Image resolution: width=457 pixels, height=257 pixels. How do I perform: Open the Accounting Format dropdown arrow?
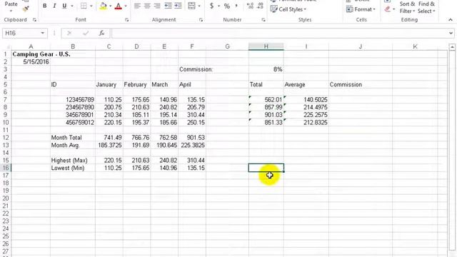[x=219, y=6]
